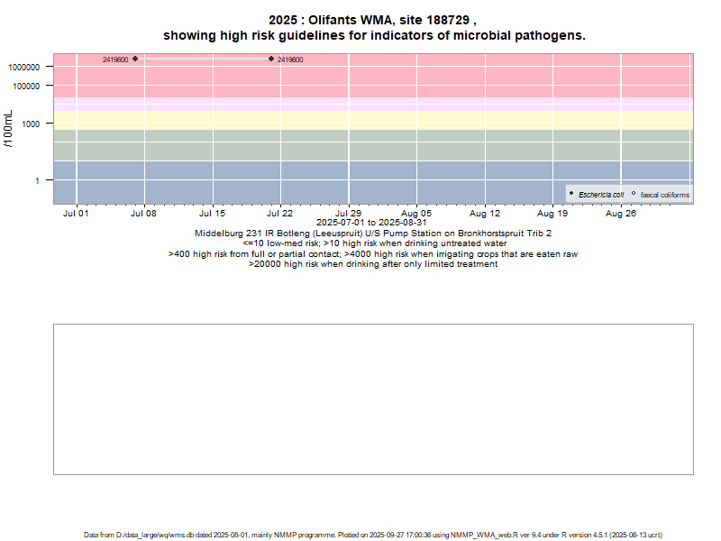Click inside the empty lower plot box
This screenshot has height=541, width=721.
373,399
